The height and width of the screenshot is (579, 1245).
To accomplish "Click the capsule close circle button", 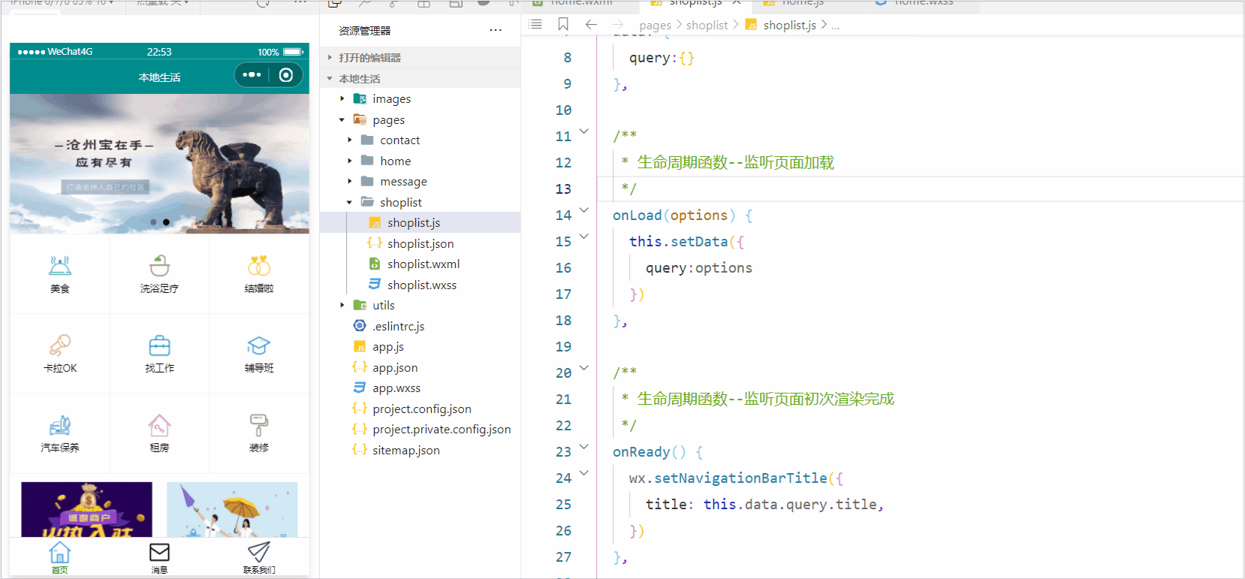I will [286, 75].
